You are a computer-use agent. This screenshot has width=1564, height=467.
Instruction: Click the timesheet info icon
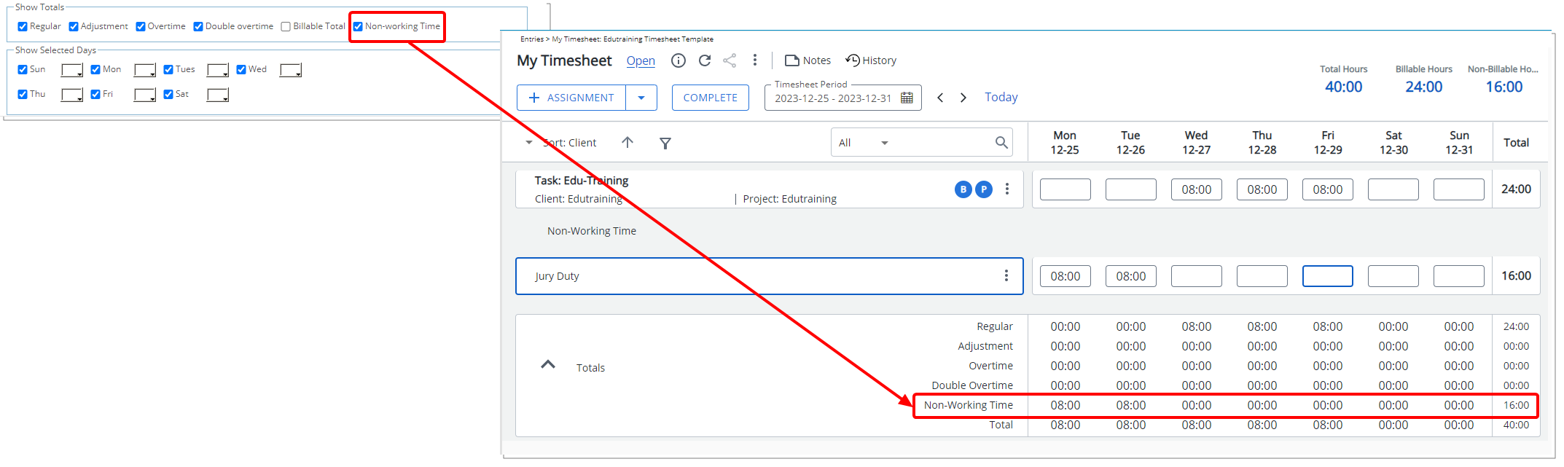(678, 60)
